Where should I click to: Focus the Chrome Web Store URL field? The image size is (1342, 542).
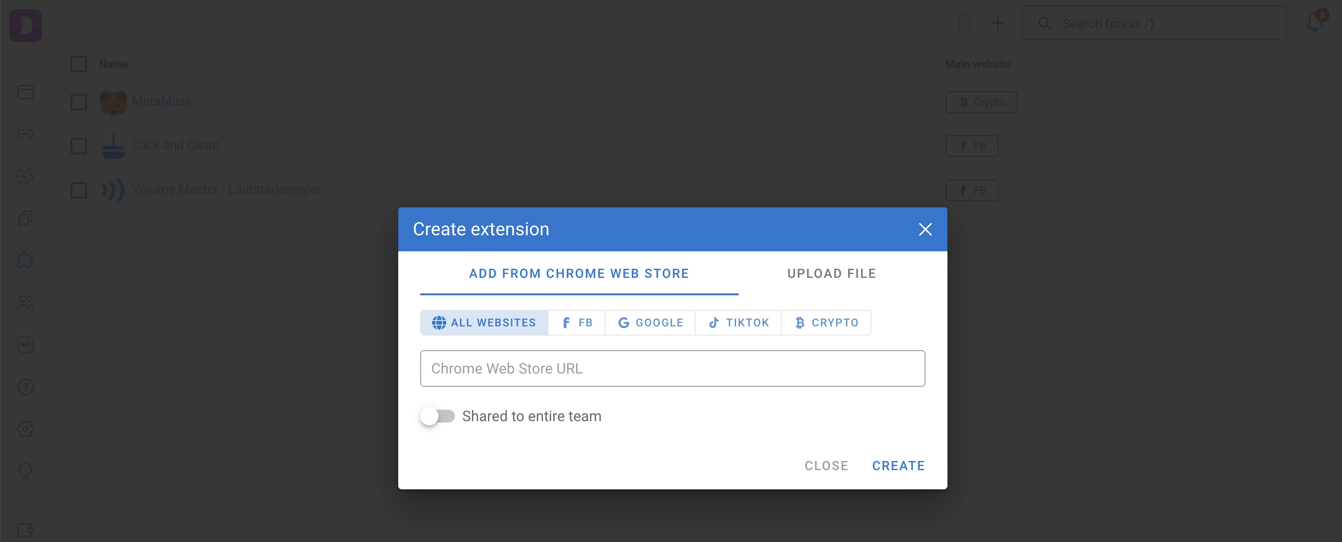pyautogui.click(x=672, y=369)
